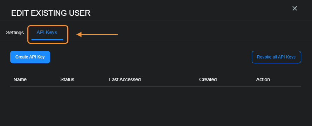Image resolution: width=312 pixels, height=126 pixels.
Task: Click the highlighted API Keys tab label
Action: [x=47, y=32]
